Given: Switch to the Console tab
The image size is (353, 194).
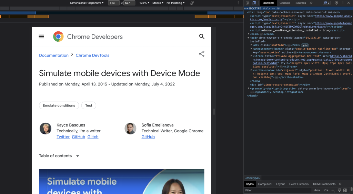Looking at the screenshot, I should [285, 3].
